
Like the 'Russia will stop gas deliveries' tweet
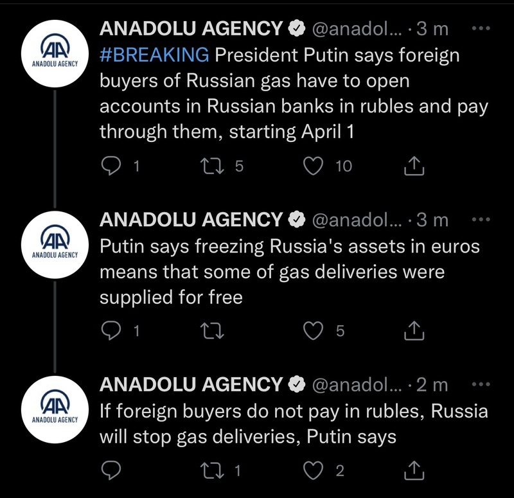(x=314, y=470)
